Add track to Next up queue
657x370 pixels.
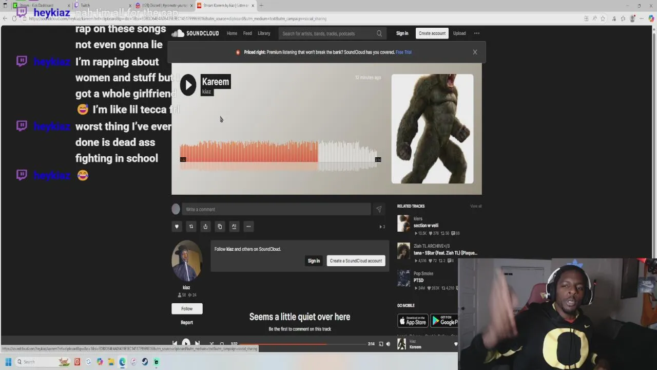coord(234,227)
